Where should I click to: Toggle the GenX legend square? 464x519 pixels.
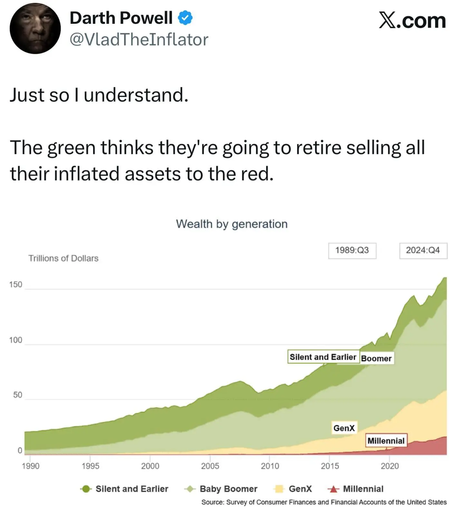tap(279, 489)
